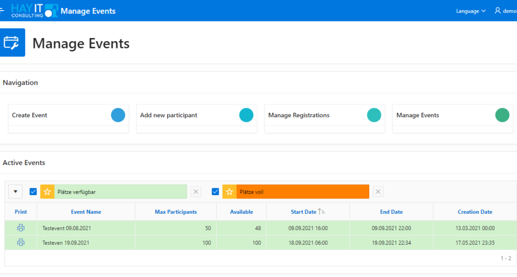Viewport: 517px width, 277px height.
Task: Open the hamburger navigation menu
Action: (x=2, y=11)
